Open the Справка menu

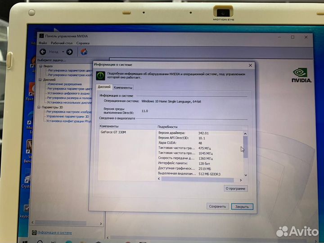[83, 43]
